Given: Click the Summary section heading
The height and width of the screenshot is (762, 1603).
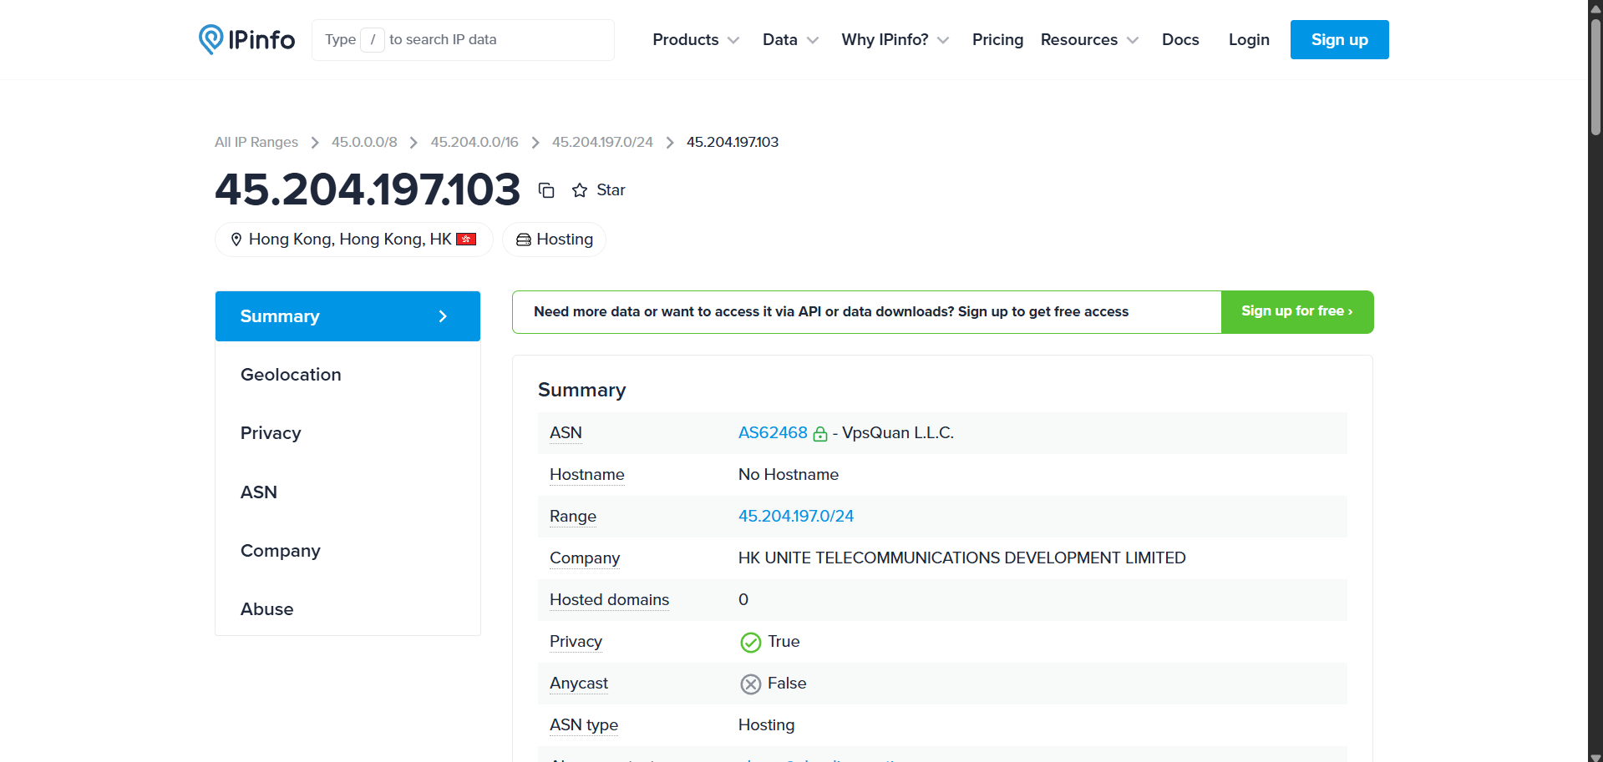Looking at the screenshot, I should (582, 390).
